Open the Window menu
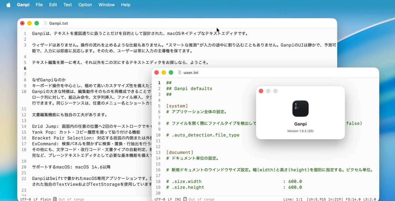The width and height of the screenshot is (395, 201). (x=106, y=5)
